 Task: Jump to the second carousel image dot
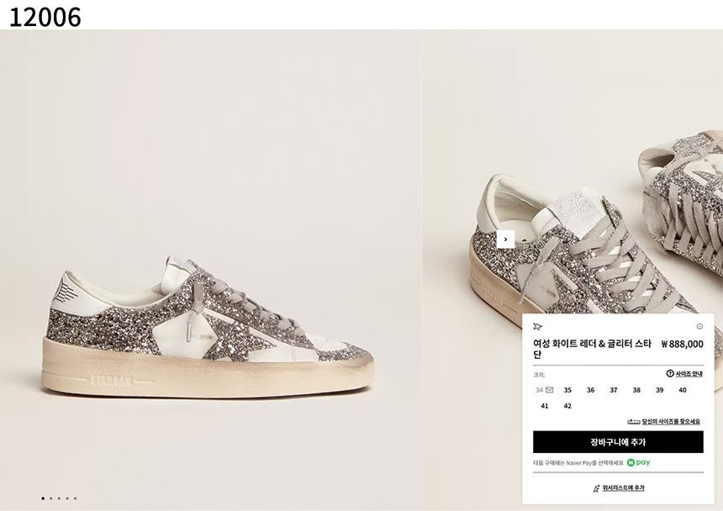(51, 498)
